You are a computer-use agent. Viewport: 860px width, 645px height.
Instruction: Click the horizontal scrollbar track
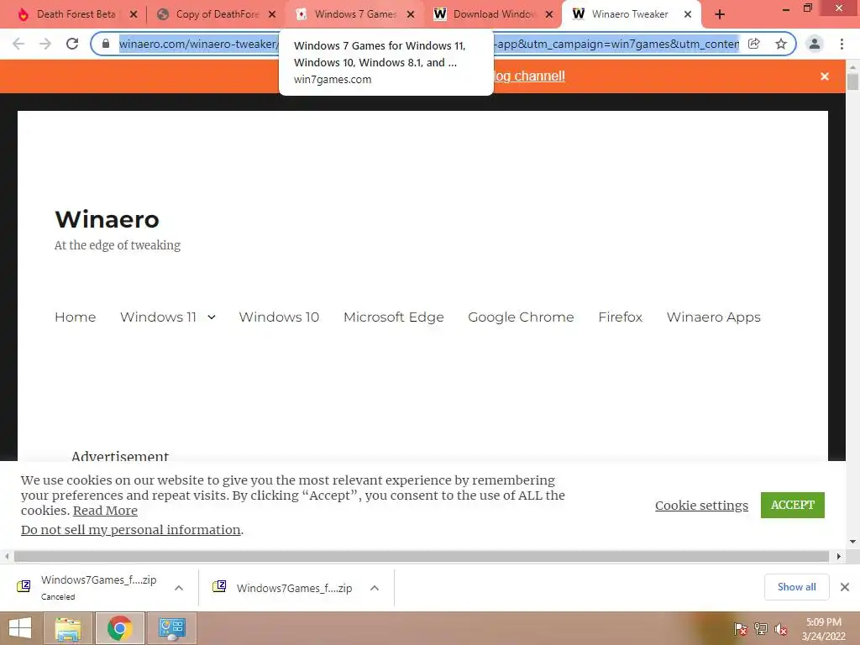(422, 556)
